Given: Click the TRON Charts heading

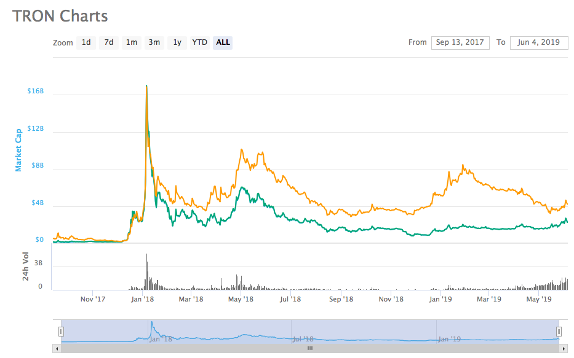Looking at the screenshot, I should pyautogui.click(x=60, y=16).
